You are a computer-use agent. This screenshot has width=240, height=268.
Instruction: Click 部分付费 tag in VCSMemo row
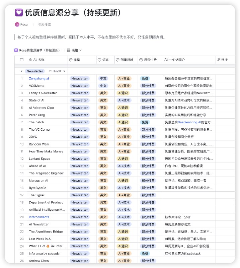point(148,86)
